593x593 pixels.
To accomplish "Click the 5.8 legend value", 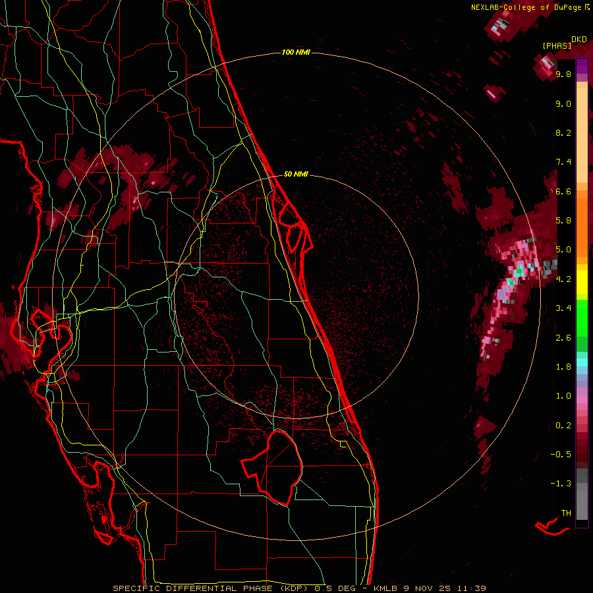I will [563, 221].
